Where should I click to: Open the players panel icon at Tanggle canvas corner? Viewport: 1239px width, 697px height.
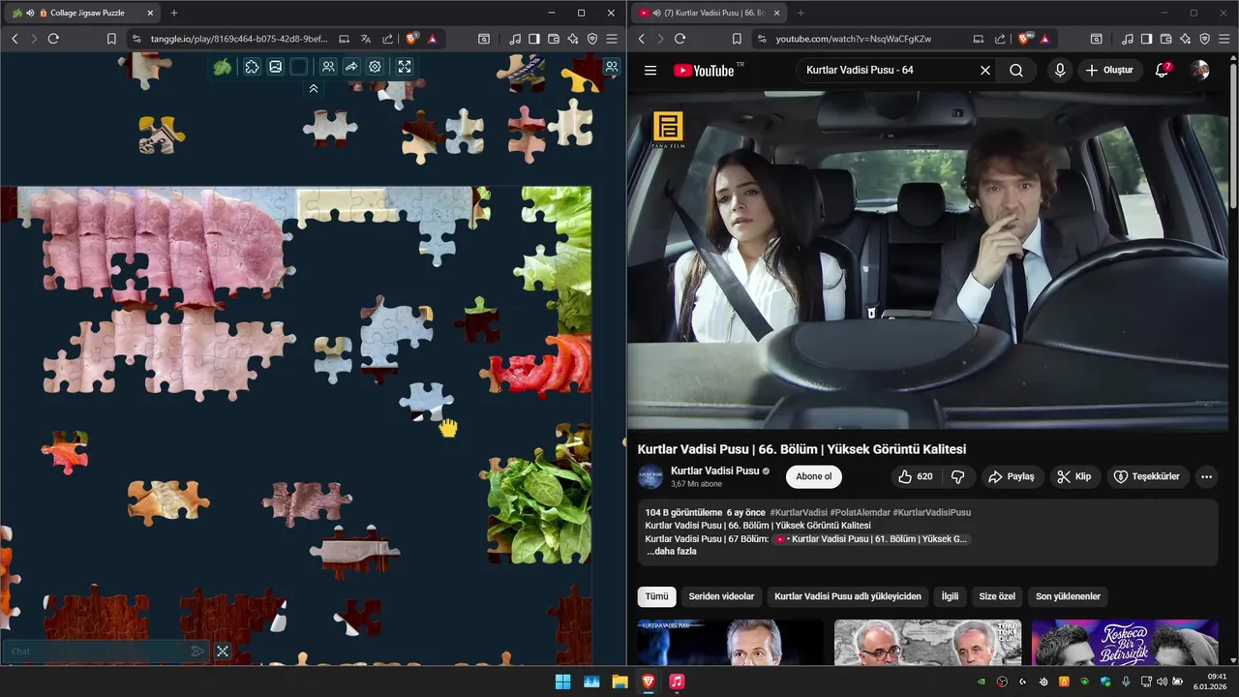tap(612, 67)
